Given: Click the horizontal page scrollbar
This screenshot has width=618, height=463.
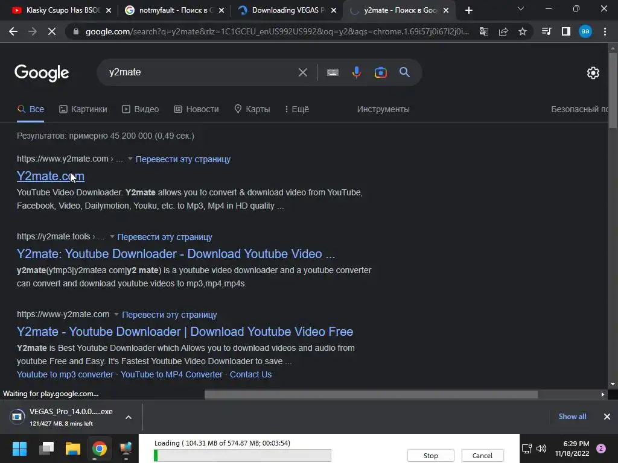Looking at the screenshot, I should 371,394.
